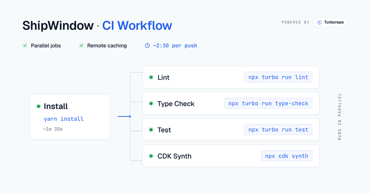This screenshot has width=370, height=194.
Task: Click the 'npx cdk synth' command chip
Action: (287, 156)
